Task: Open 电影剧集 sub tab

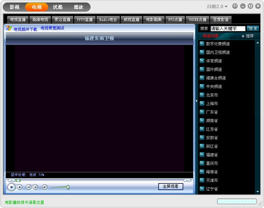Action: (154, 20)
